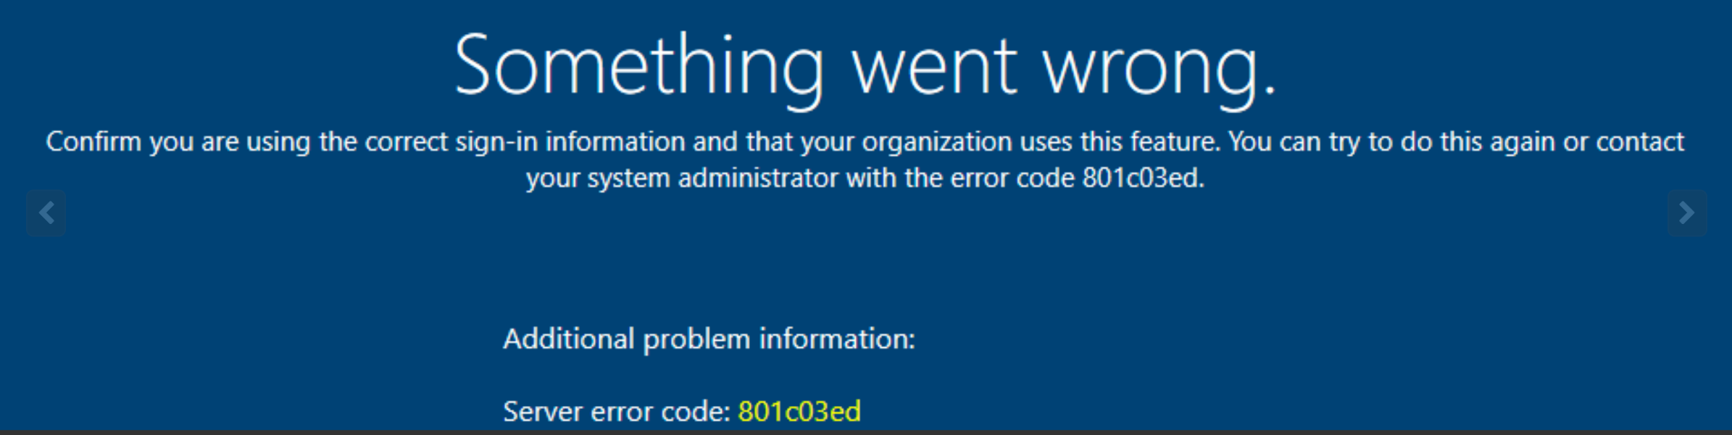Click the word "correct" in the paragraph
The height and width of the screenshot is (435, 1732).
click(406, 141)
